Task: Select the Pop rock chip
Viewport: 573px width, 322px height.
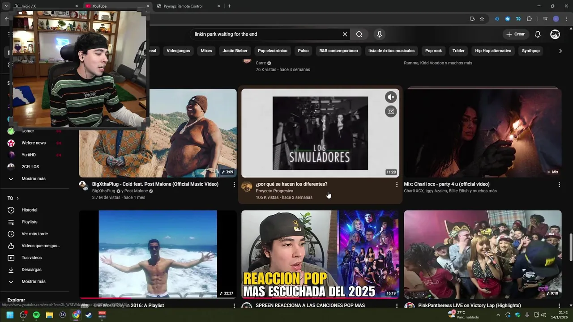Action: coord(433,51)
